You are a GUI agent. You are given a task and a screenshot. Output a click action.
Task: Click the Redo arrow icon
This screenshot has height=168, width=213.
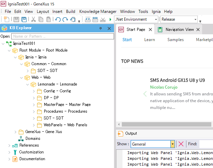coord(65,19)
